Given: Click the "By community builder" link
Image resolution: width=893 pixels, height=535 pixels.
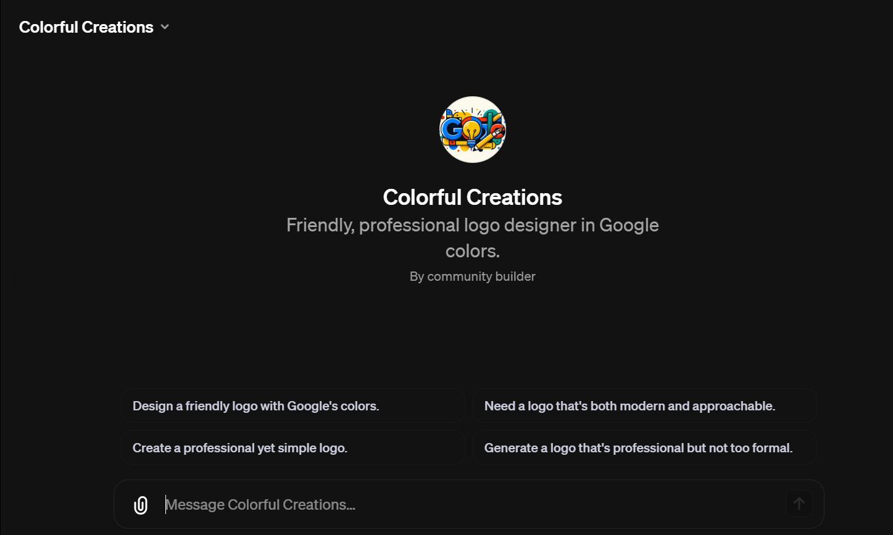Looking at the screenshot, I should pyautogui.click(x=472, y=276).
